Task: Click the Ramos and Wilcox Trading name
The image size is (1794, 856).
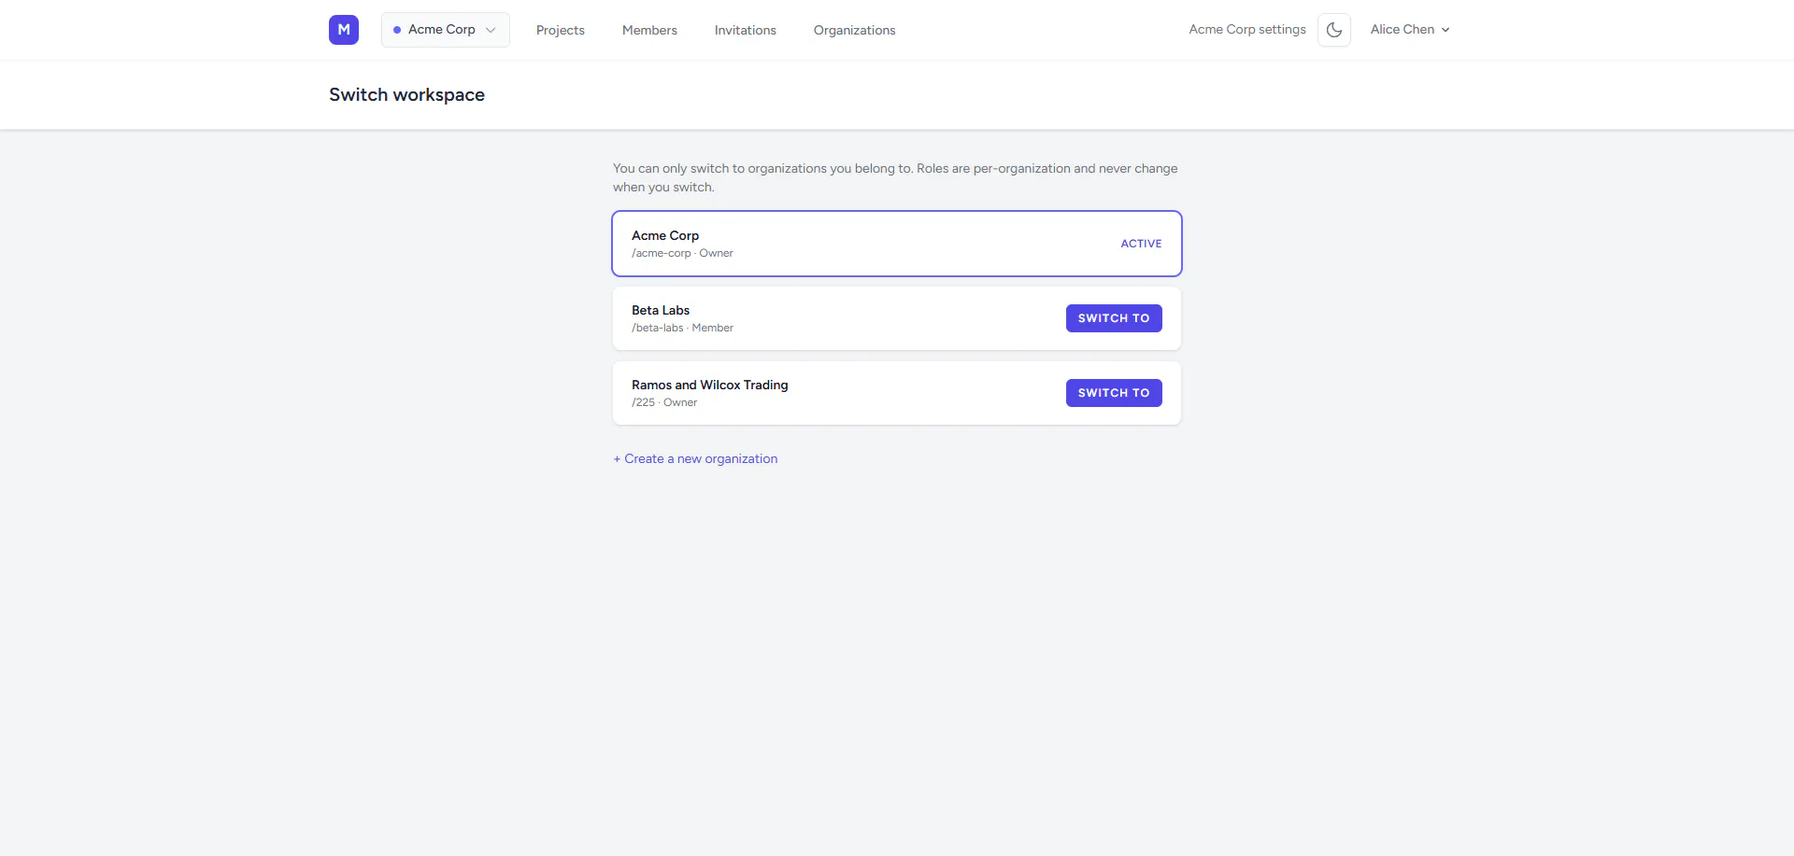Action: (710, 385)
